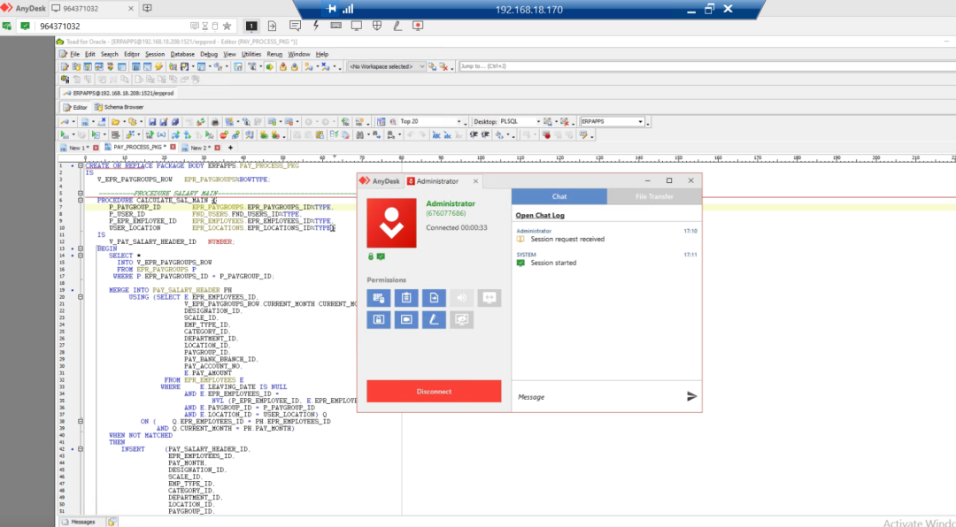Open the chat log link

540,215
